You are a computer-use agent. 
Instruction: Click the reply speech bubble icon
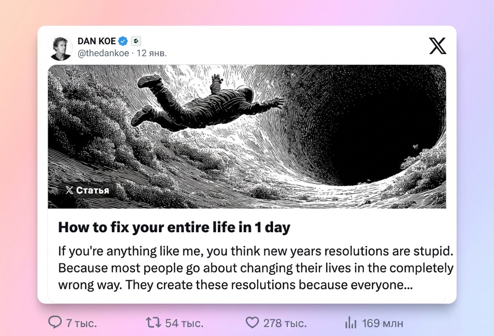pos(55,323)
